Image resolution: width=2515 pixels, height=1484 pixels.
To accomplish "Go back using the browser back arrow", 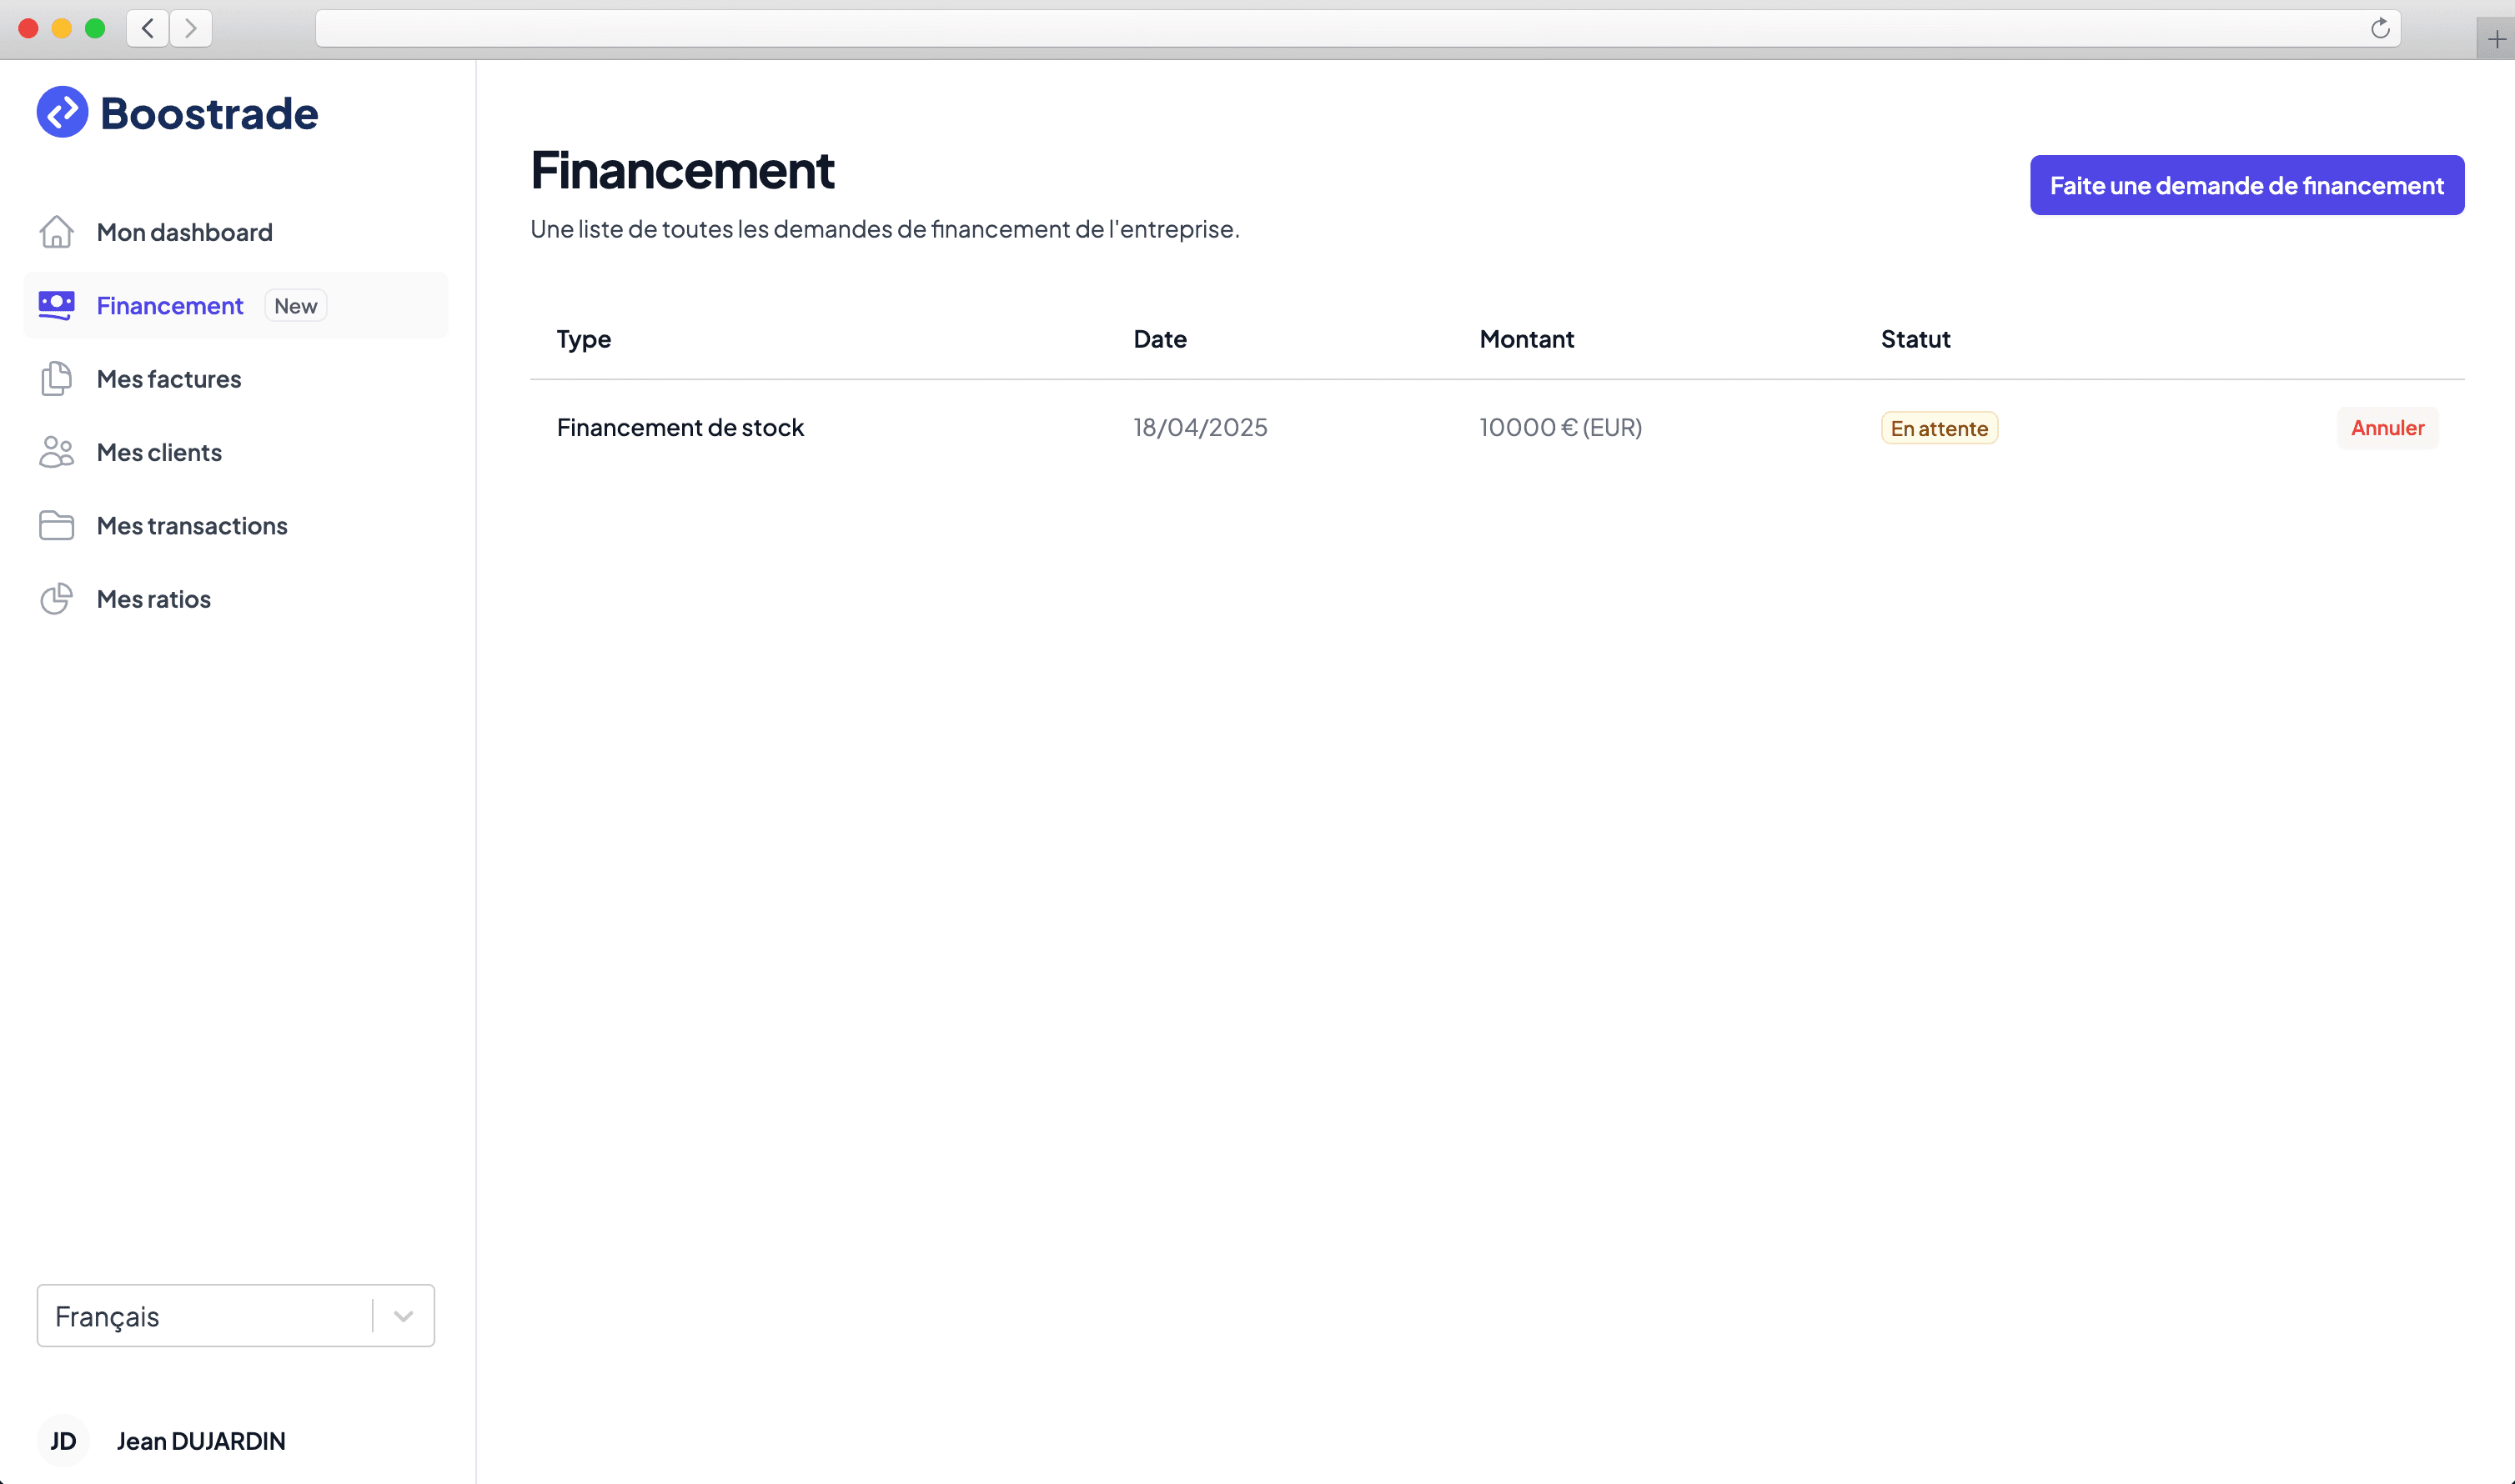I will [x=147, y=28].
